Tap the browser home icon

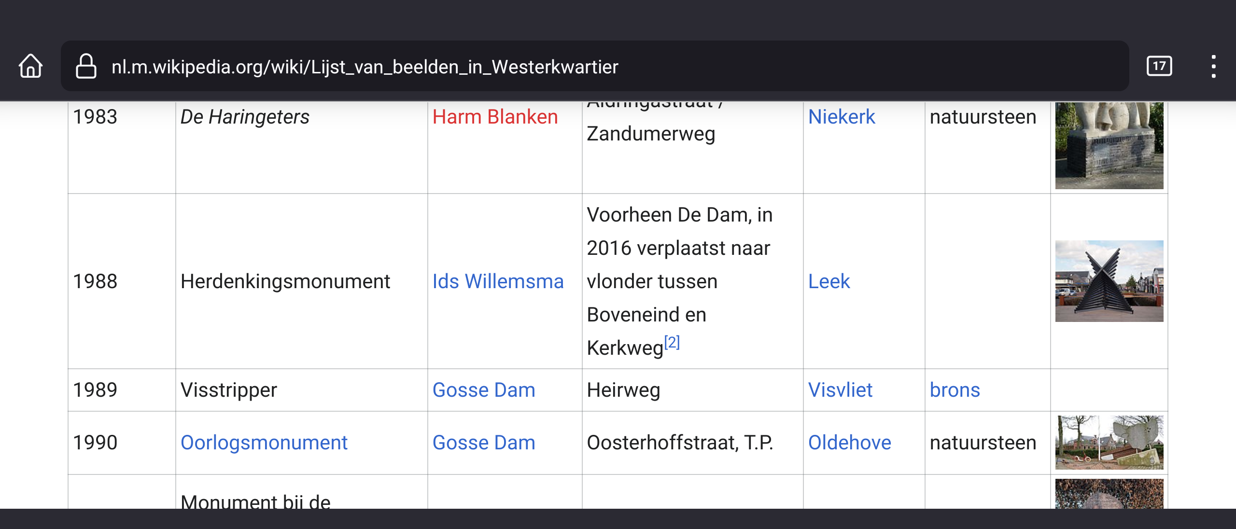31,66
